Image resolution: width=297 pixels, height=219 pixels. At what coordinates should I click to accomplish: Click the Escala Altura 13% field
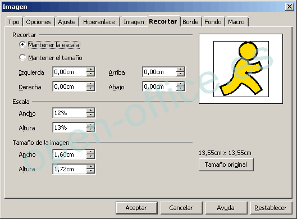tap(69, 127)
